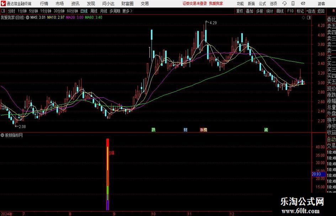
Task: Click the 叠加 overlay toolbar button
Action: click(x=250, y=11)
